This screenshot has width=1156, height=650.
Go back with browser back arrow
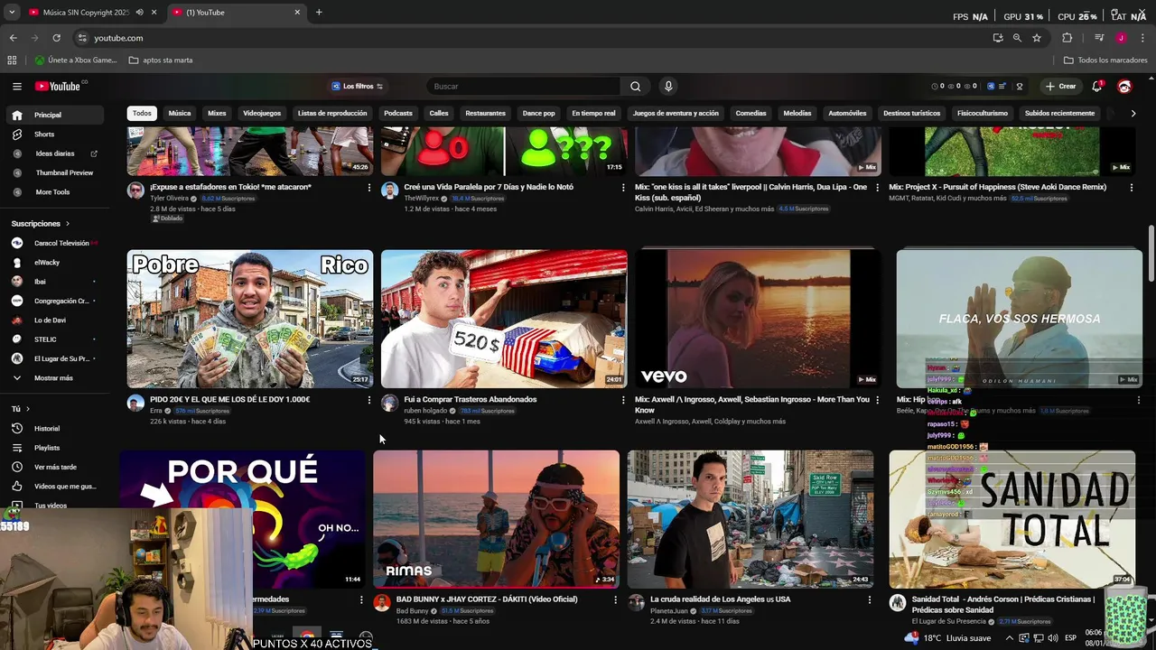[13, 38]
